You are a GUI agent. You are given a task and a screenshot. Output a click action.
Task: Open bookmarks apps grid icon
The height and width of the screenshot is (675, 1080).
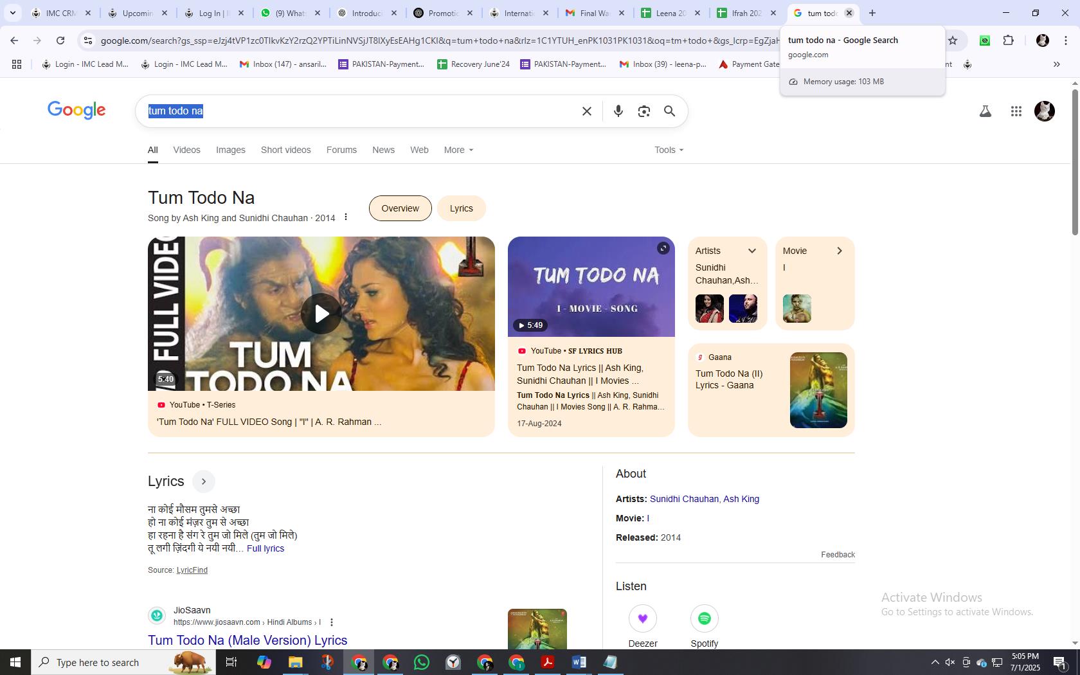click(17, 64)
